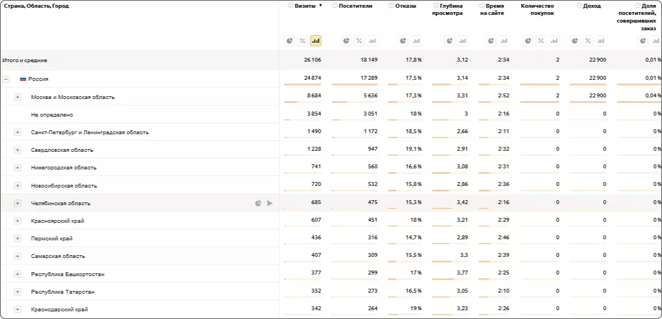662x319 pixels.
Task: Click bar chart icon under Глубина просмотра
Action: point(463,41)
